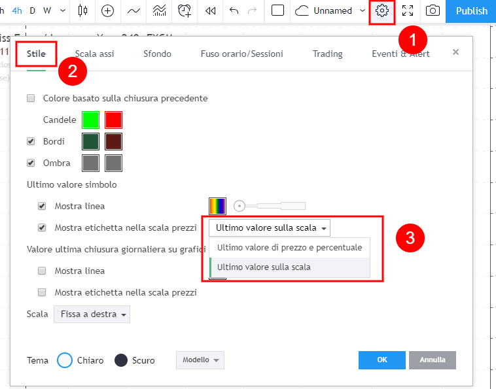The height and width of the screenshot is (389, 496).
Task: Undo the last action with the arrow icon
Action: tap(234, 11)
